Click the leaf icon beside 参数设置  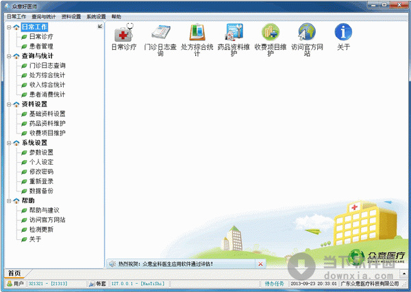pyautogui.click(x=24, y=152)
